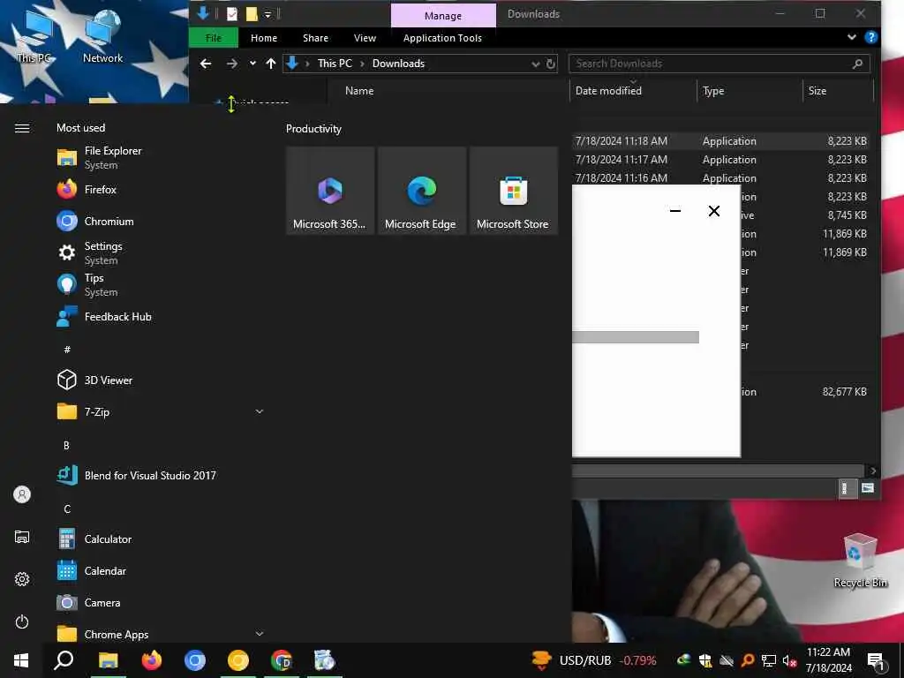Switch Explorer to large icons view button

click(x=868, y=488)
